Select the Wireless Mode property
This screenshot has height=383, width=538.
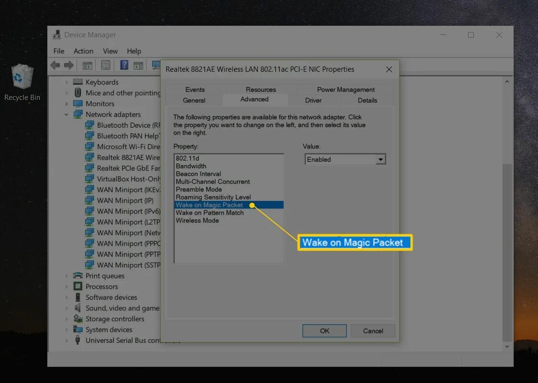pyautogui.click(x=229, y=220)
